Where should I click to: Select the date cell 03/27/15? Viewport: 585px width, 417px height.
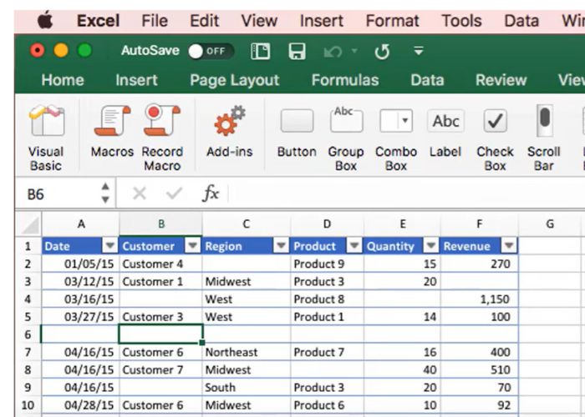(x=80, y=316)
